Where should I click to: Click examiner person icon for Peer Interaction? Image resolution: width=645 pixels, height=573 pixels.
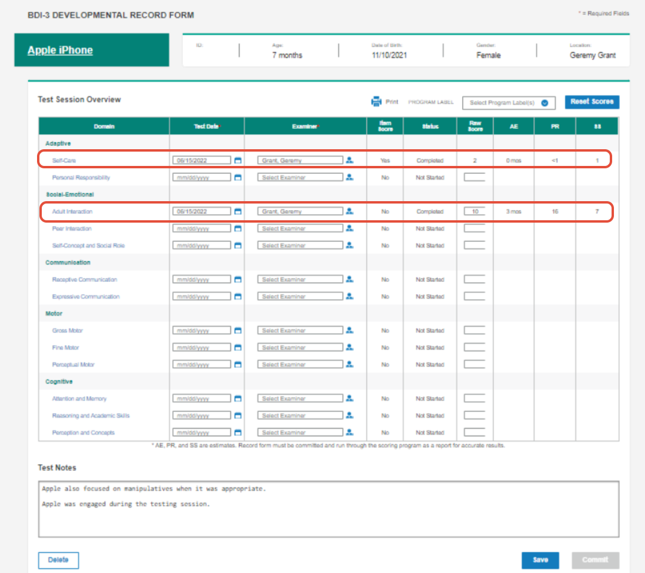[x=349, y=228]
